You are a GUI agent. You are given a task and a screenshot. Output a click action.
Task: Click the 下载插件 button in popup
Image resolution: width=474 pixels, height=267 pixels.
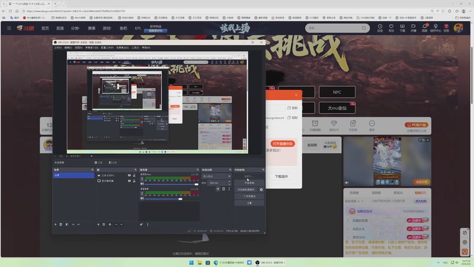click(281, 176)
